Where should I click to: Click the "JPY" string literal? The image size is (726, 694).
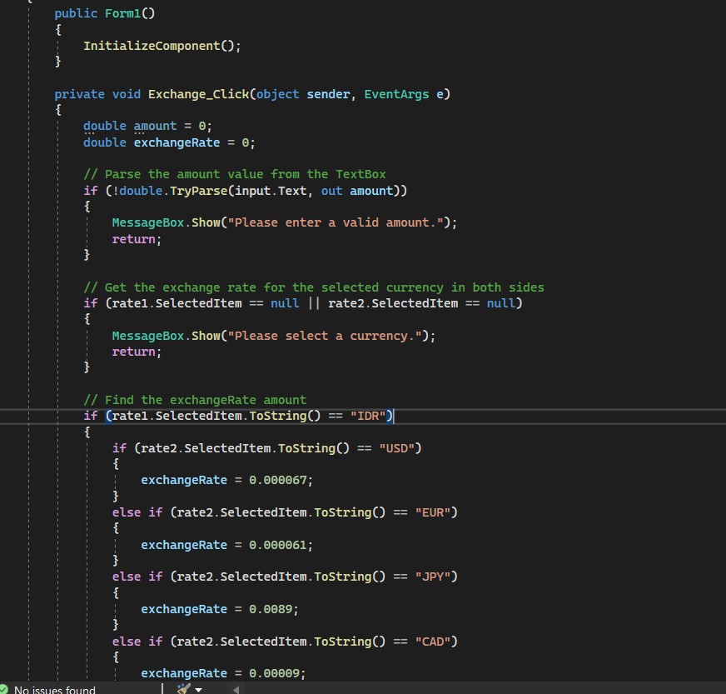click(432, 577)
